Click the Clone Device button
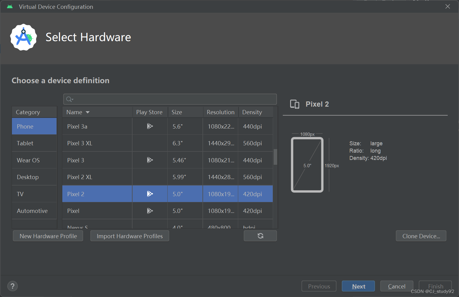 click(x=421, y=236)
